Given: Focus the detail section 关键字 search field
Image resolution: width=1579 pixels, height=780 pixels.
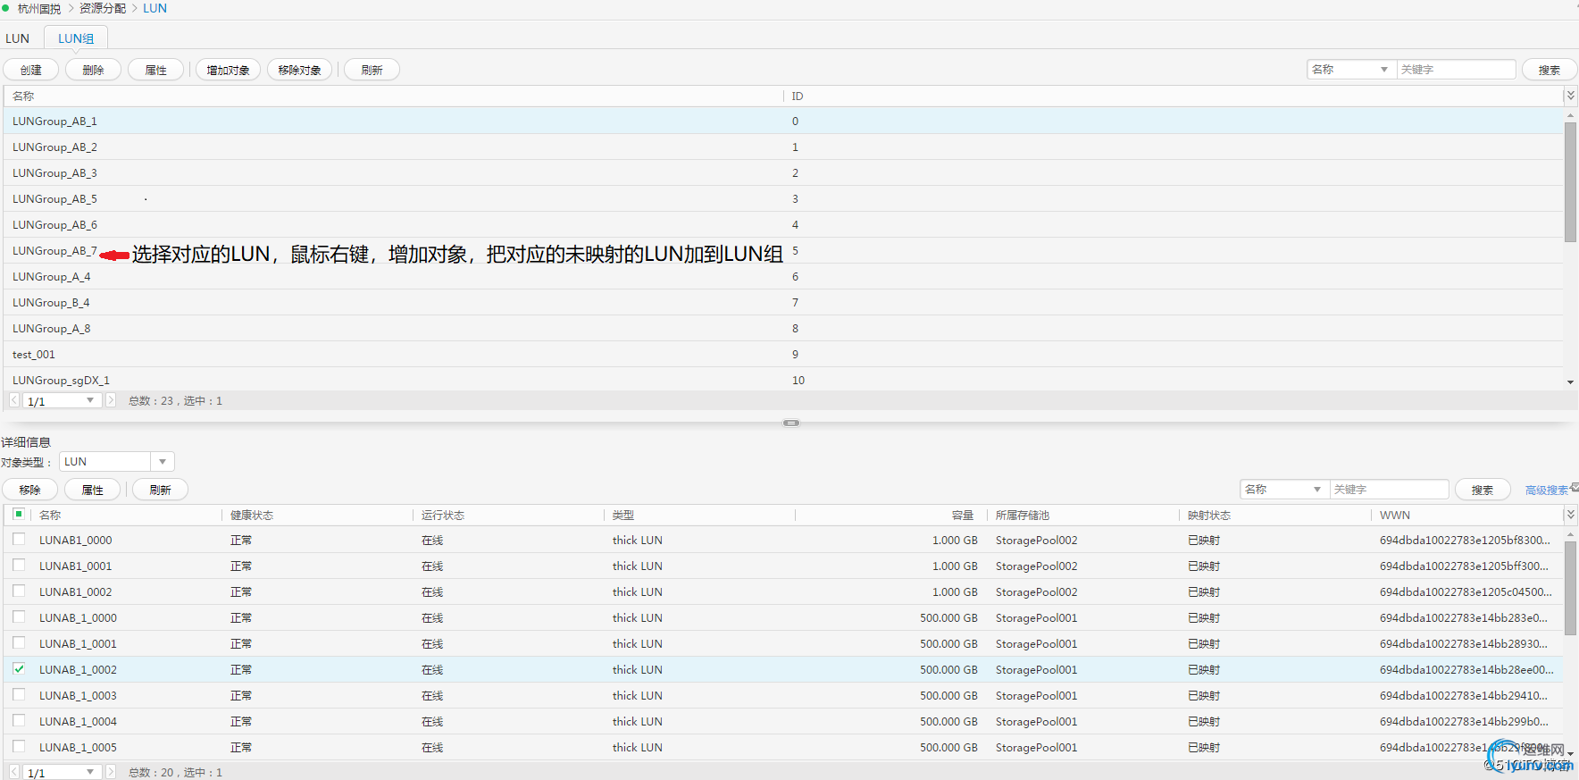Looking at the screenshot, I should pyautogui.click(x=1389, y=490).
